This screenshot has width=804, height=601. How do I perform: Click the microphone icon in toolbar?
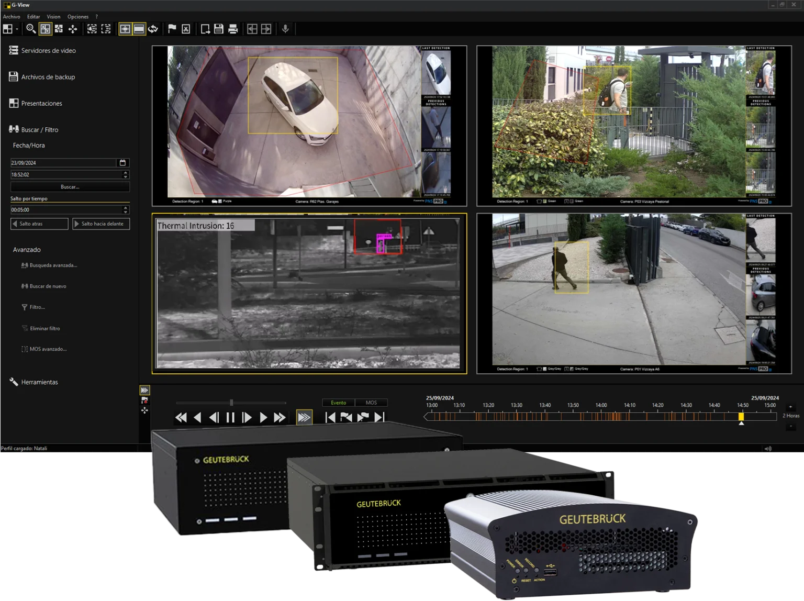click(x=285, y=29)
